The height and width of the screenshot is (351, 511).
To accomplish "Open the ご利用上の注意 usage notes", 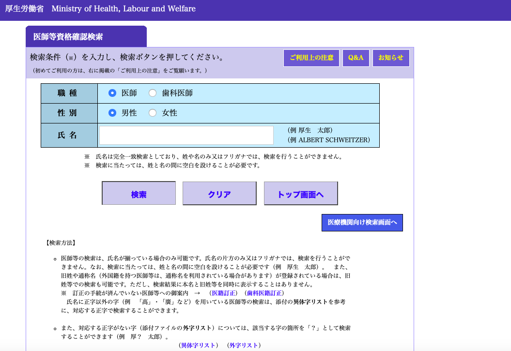I will pos(311,58).
